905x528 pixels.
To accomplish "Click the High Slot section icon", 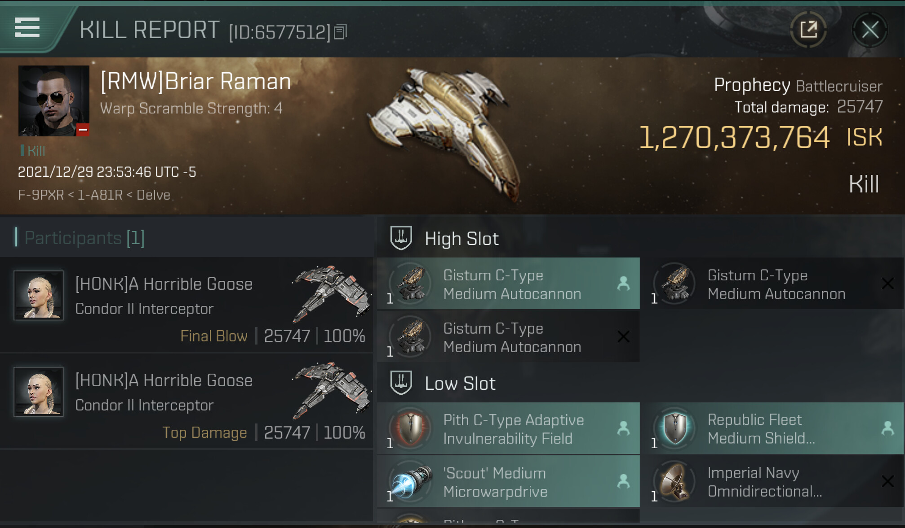I will (401, 238).
